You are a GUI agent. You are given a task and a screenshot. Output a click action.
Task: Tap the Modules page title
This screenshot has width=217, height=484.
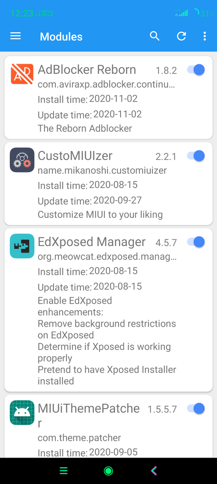click(x=61, y=37)
